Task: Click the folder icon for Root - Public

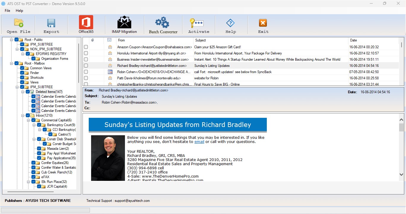Action: point(21,40)
